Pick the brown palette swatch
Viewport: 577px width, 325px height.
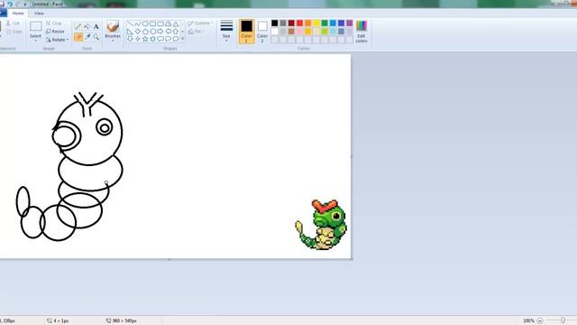click(291, 32)
